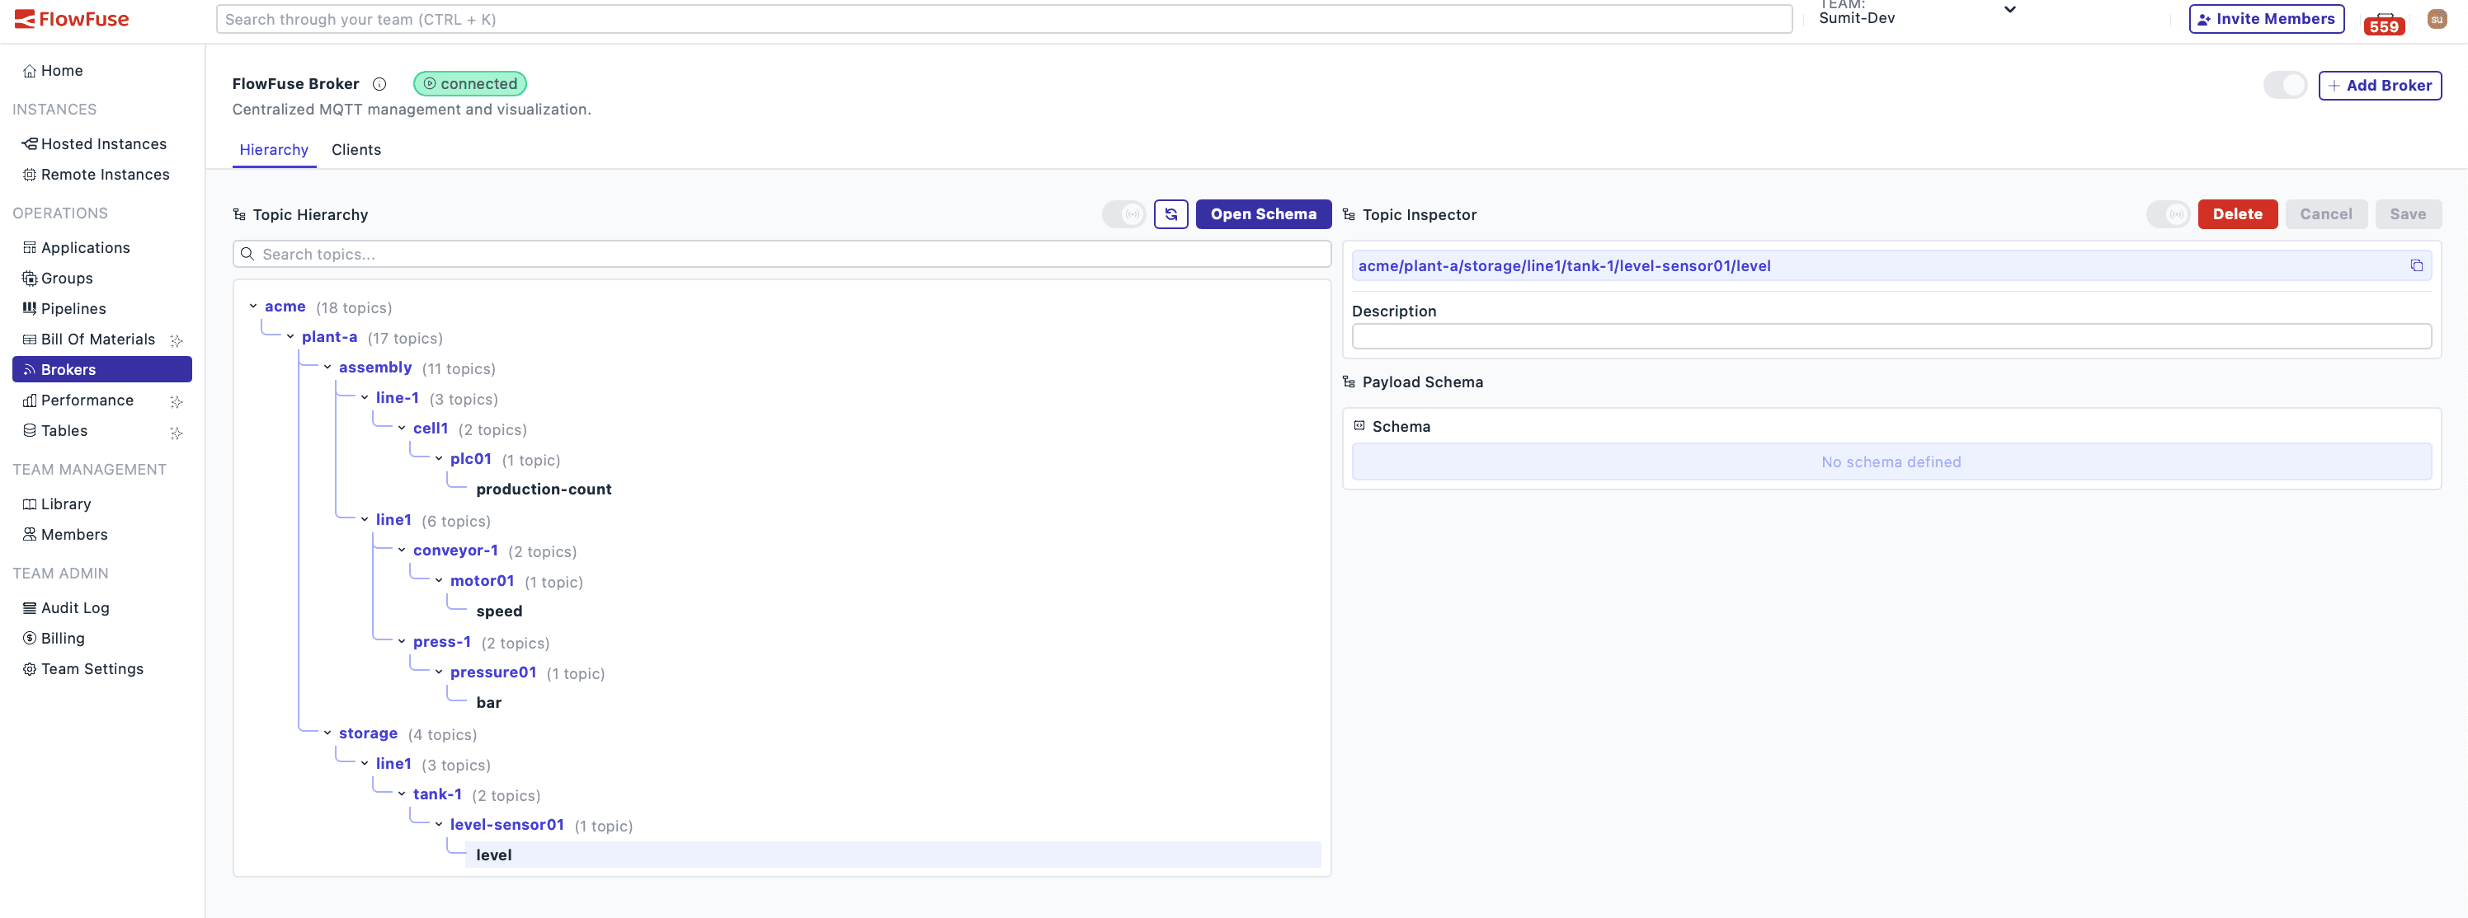This screenshot has width=2468, height=918.
Task: Open the team Sumit-Dev dropdown
Action: pyautogui.click(x=2009, y=10)
